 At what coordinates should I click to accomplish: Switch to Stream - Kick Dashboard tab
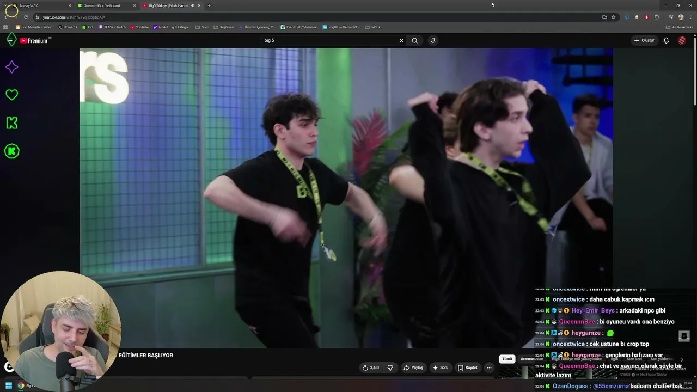106,5
